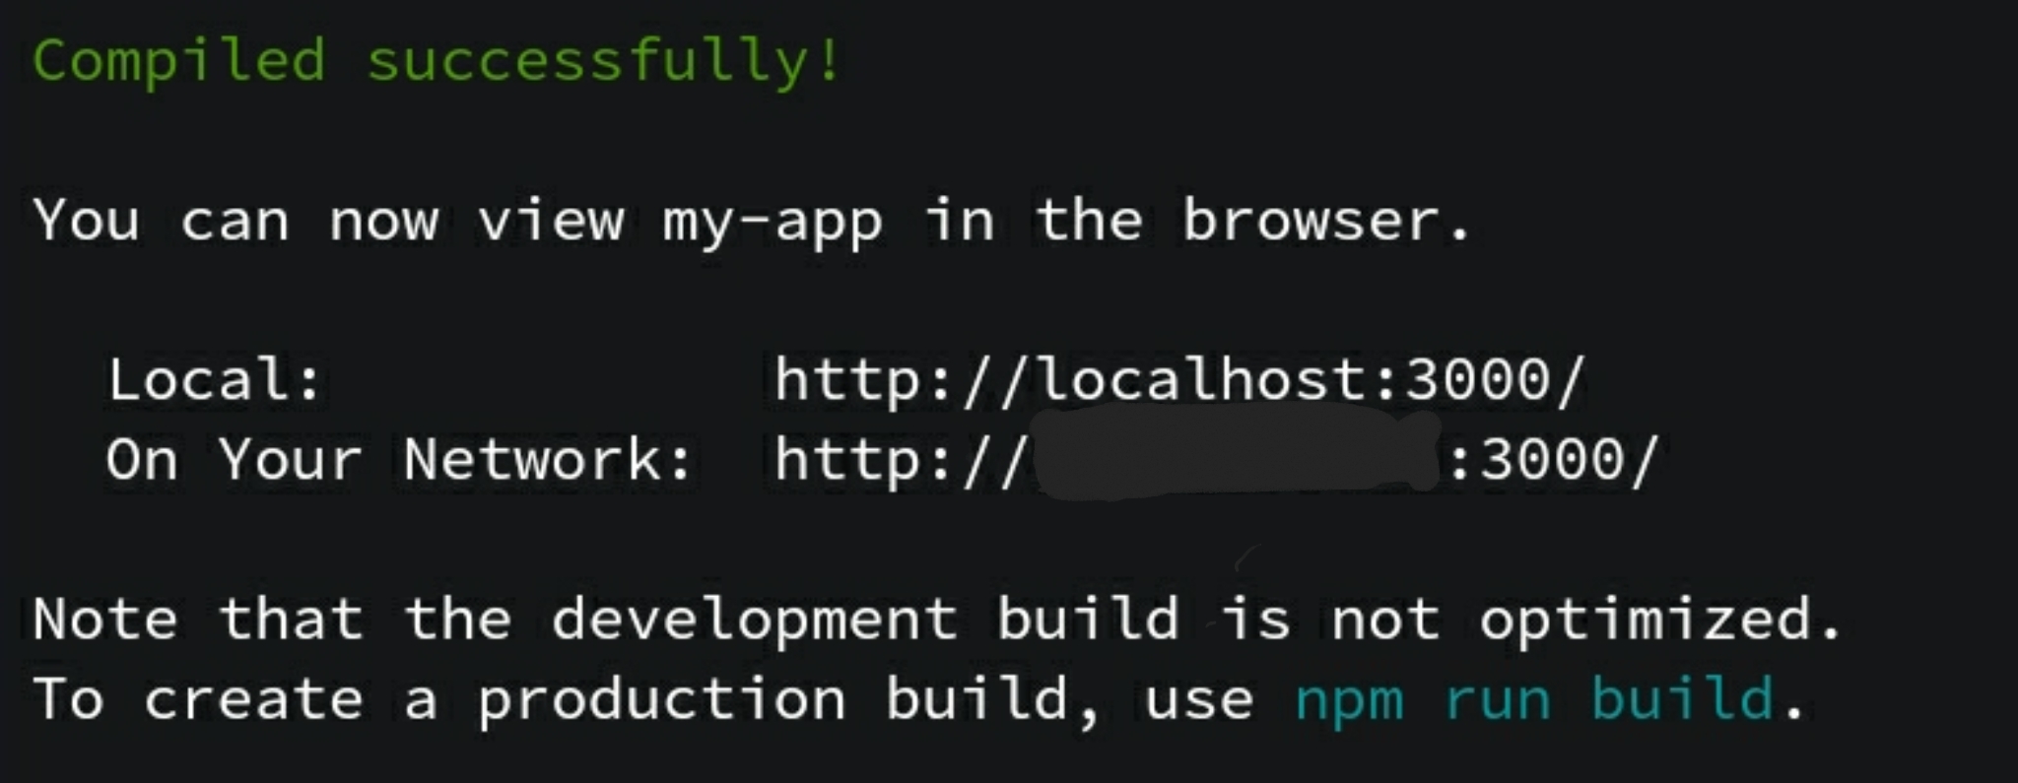
Task: Click the word development in the note
Action: (754, 620)
